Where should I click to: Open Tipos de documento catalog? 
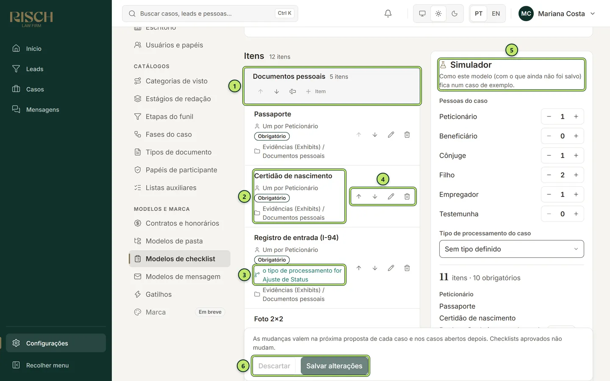(180, 152)
